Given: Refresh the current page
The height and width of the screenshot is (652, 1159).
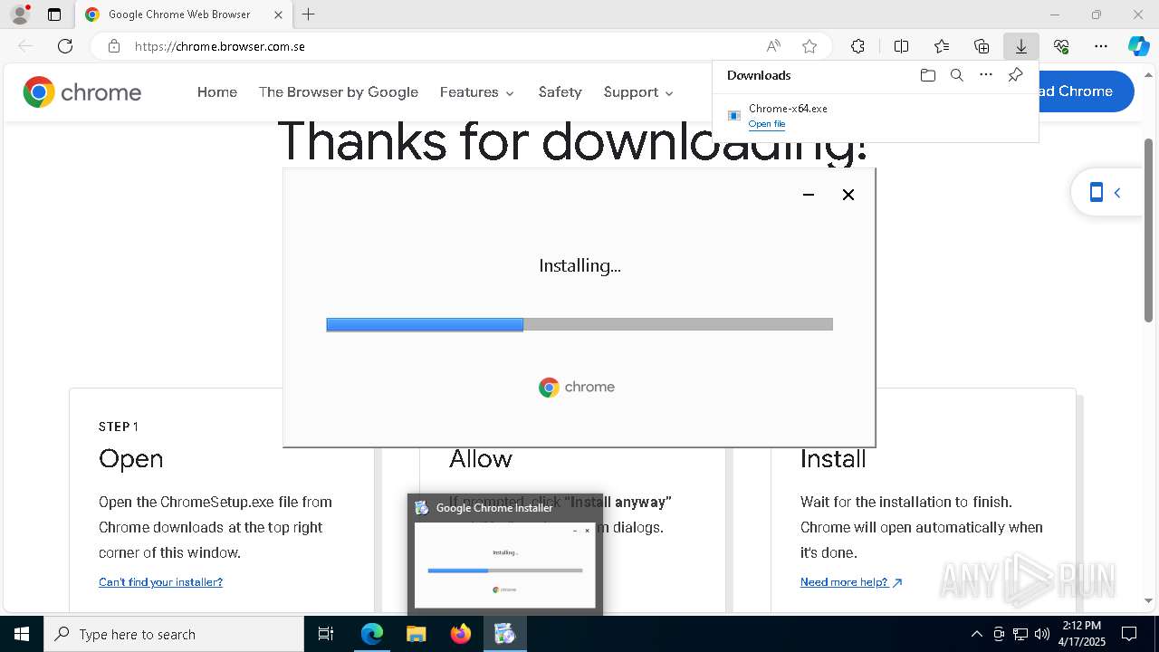Looking at the screenshot, I should (x=65, y=46).
